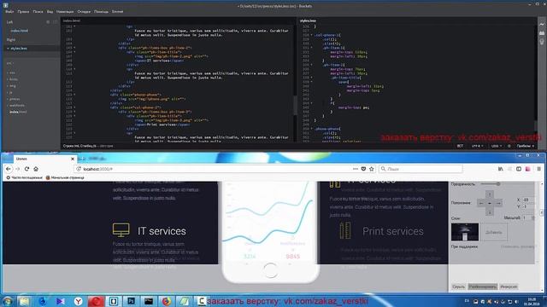Open index.html in the project tree

18,112
